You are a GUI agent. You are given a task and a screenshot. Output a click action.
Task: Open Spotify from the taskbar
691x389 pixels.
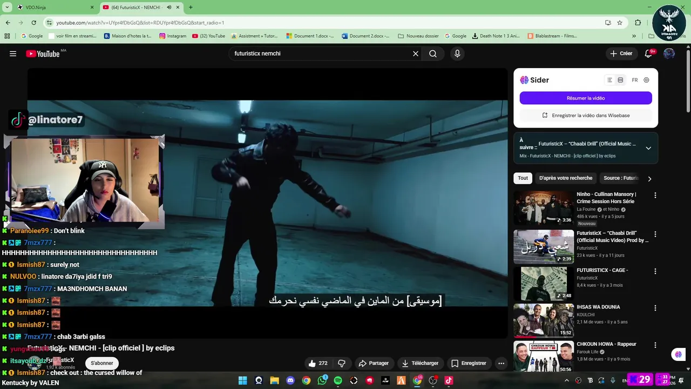click(x=338, y=380)
